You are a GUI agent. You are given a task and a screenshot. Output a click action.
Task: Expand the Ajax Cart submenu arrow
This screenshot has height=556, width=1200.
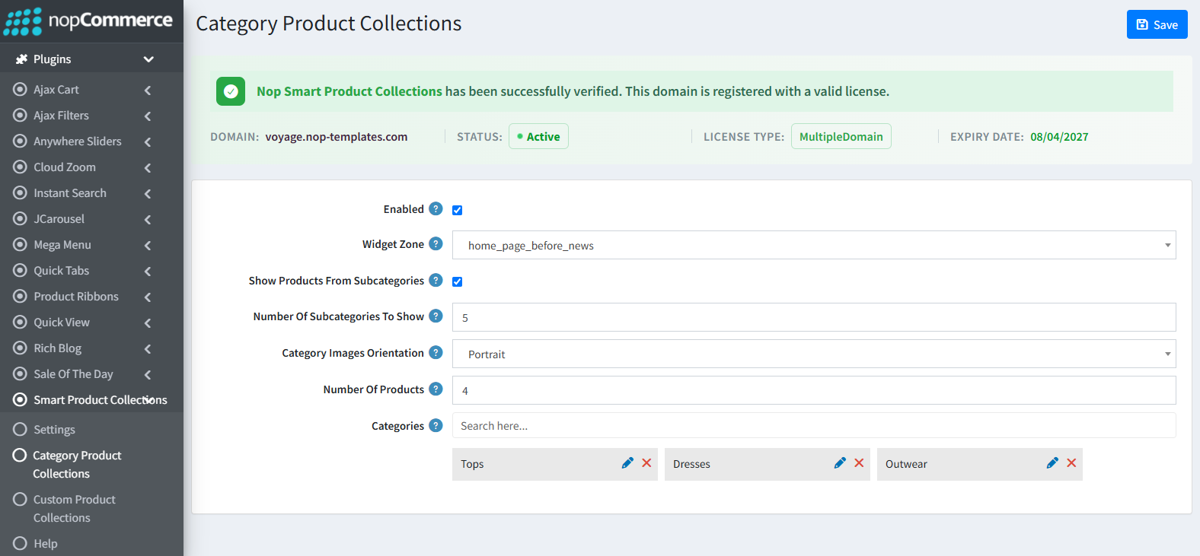148,90
